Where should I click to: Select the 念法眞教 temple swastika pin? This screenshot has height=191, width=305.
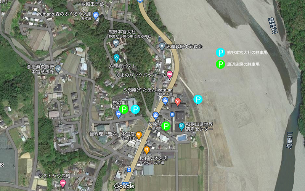point(58,69)
